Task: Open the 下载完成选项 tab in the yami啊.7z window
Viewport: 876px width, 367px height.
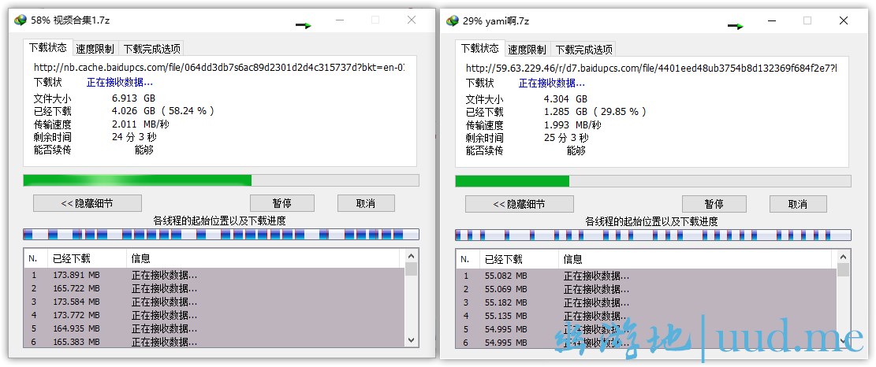Action: pos(583,49)
